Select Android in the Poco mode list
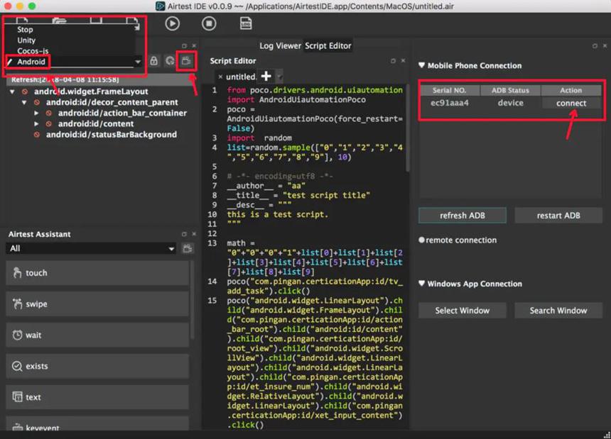This screenshot has width=611, height=439. (x=31, y=62)
